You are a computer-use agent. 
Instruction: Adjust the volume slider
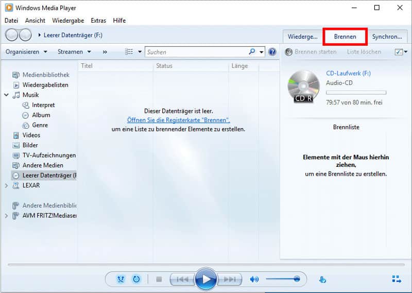(283, 279)
